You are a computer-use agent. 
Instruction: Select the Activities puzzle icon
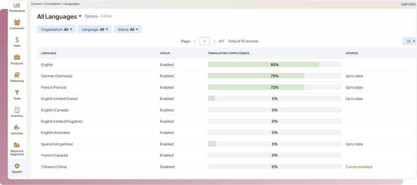click(17, 128)
